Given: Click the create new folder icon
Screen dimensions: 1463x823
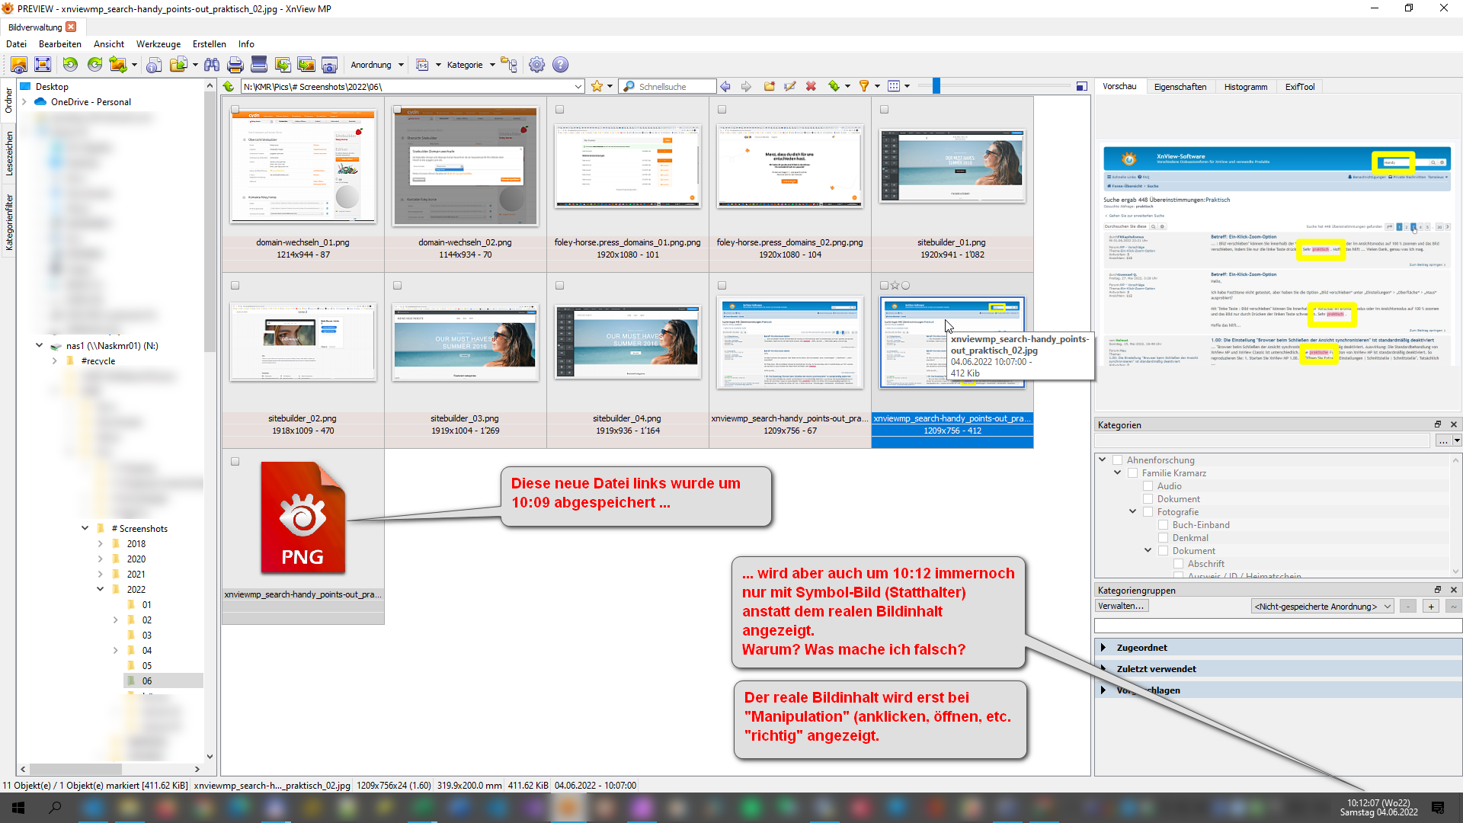Looking at the screenshot, I should [x=769, y=86].
